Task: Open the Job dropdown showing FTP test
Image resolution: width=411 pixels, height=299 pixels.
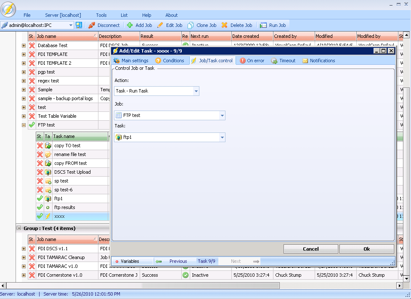Action: click(x=222, y=115)
